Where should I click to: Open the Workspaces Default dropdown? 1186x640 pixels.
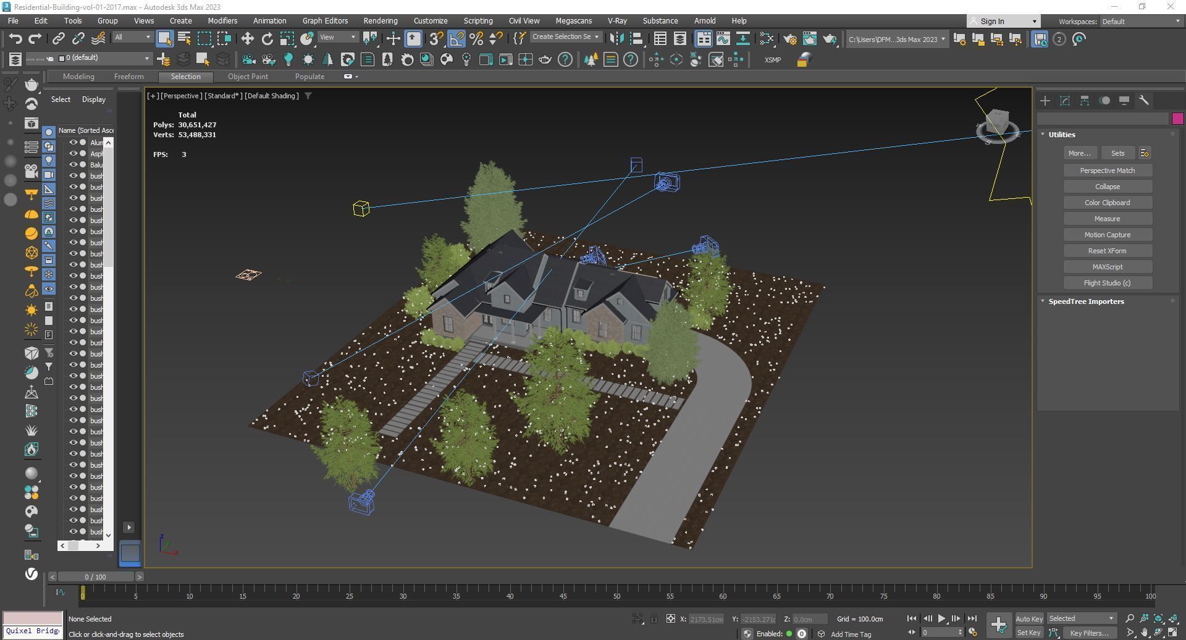coord(1140,22)
